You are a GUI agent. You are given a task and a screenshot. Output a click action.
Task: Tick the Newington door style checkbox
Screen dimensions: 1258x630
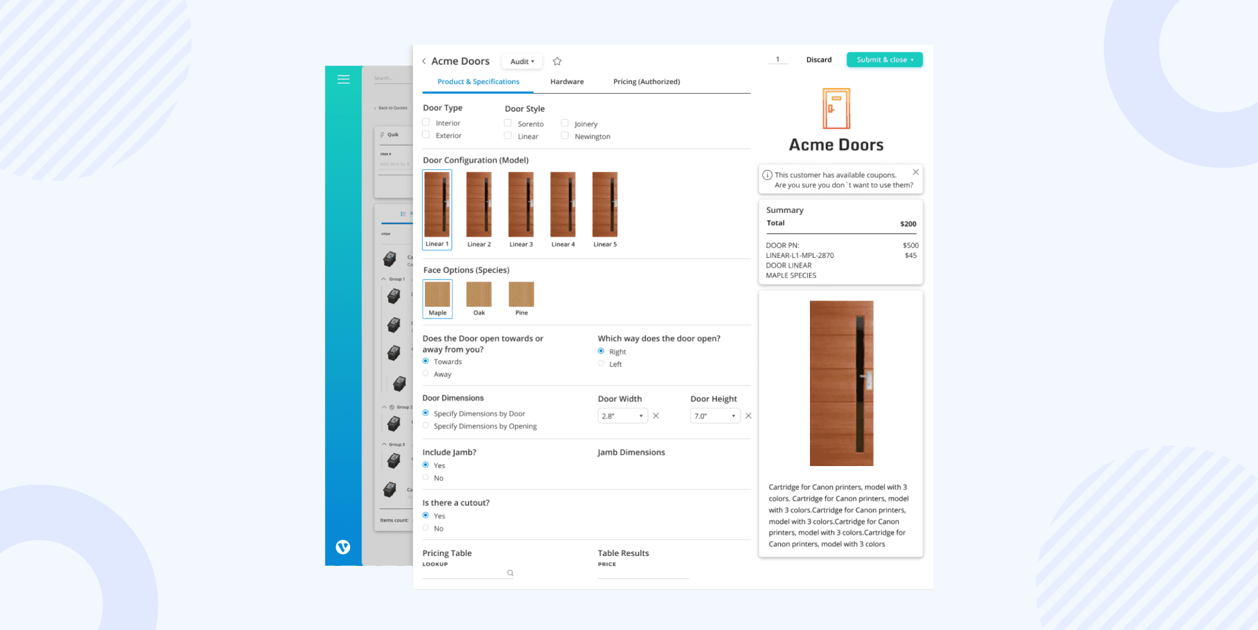(564, 136)
